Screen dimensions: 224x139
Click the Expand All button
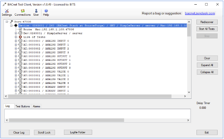pos(207,65)
